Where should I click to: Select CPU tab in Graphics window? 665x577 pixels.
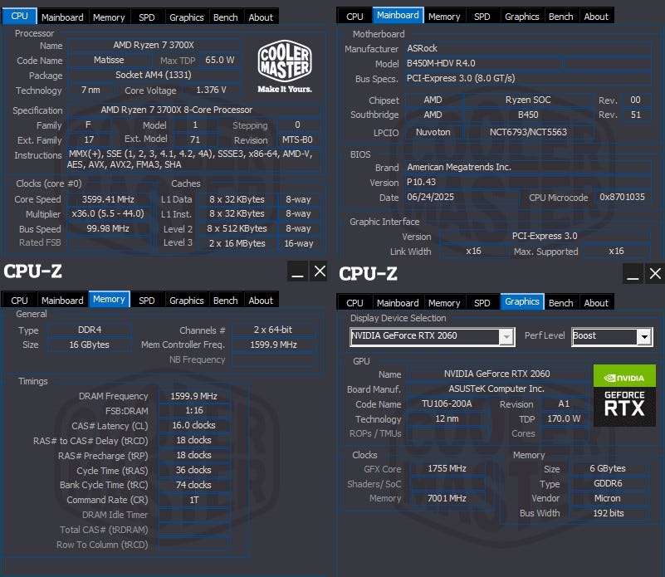click(x=355, y=303)
